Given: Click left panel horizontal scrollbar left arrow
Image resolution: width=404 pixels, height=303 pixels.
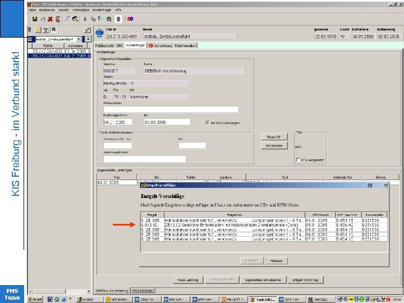Looking at the screenshot, I should (30, 291).
